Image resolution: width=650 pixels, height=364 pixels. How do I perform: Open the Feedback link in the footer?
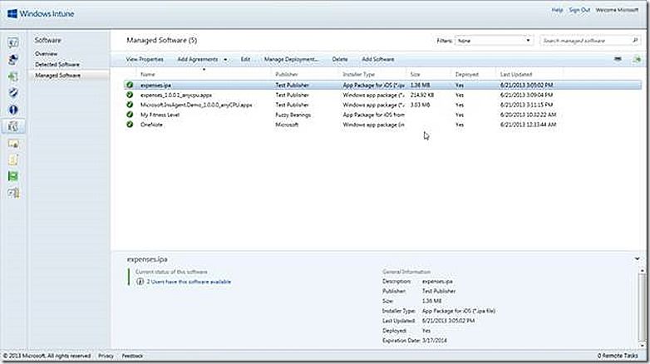click(133, 356)
